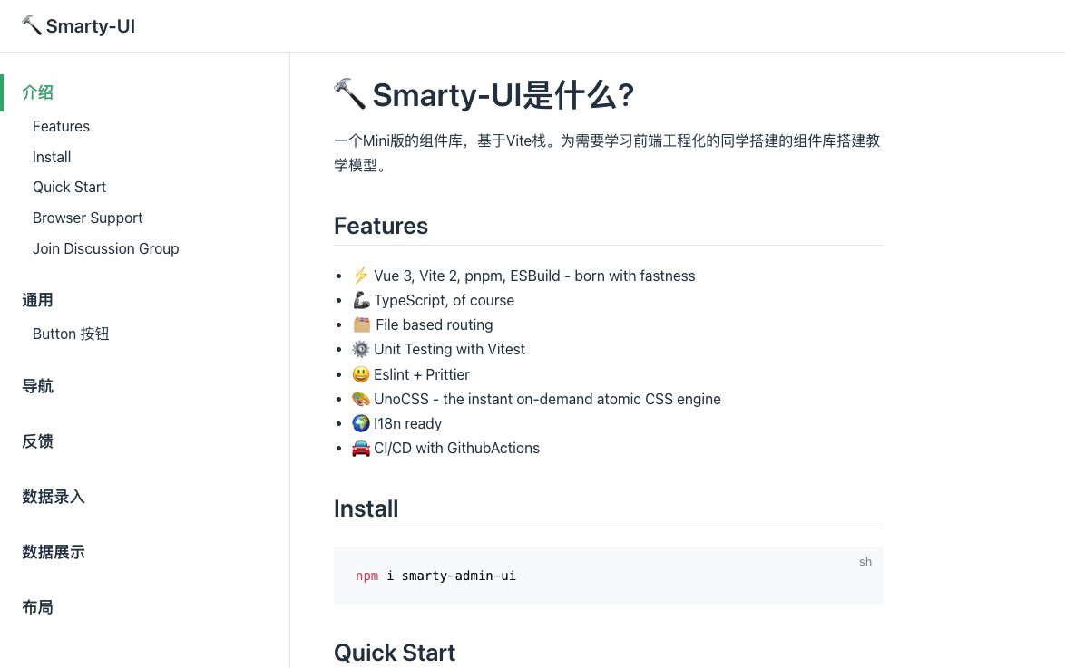Viewport: 1065px width, 668px height.
Task: Open Join Discussion Group link
Action: pyautogui.click(x=105, y=248)
